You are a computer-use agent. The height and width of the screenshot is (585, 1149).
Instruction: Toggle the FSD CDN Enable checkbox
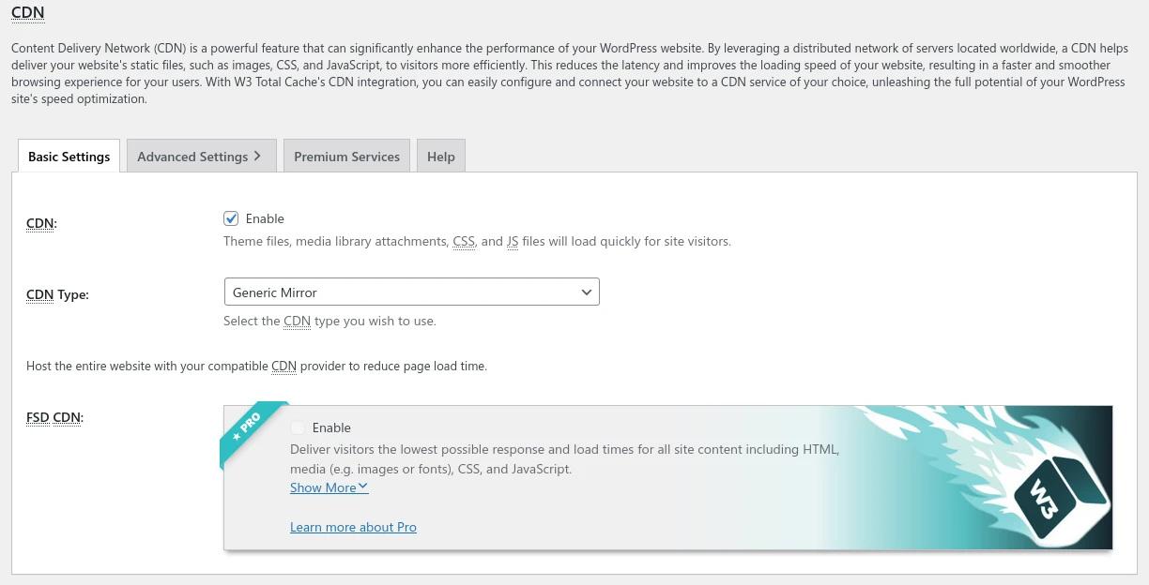click(298, 427)
